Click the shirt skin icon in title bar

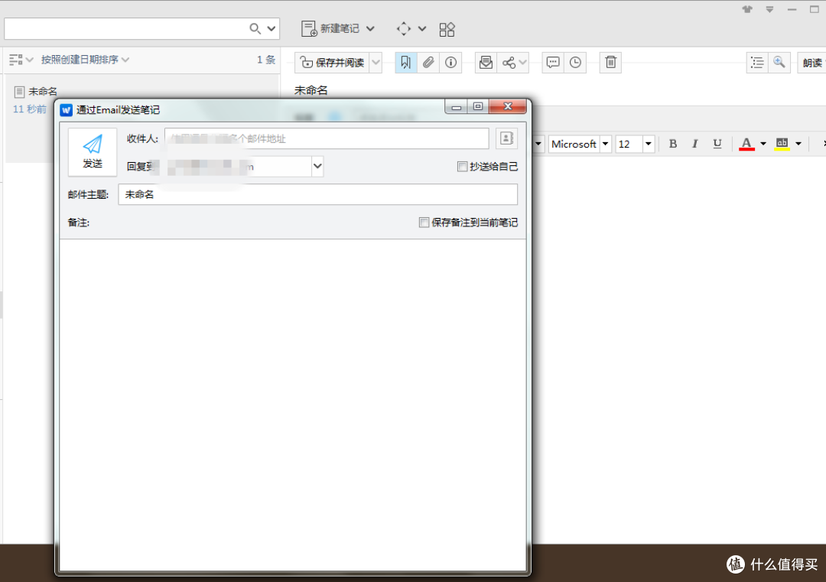[x=747, y=9]
